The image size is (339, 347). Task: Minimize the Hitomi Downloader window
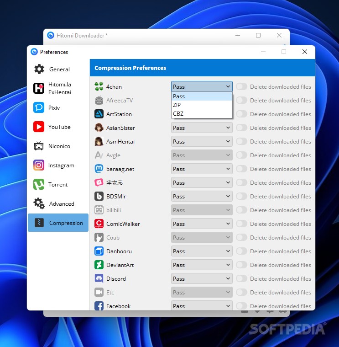click(238, 35)
